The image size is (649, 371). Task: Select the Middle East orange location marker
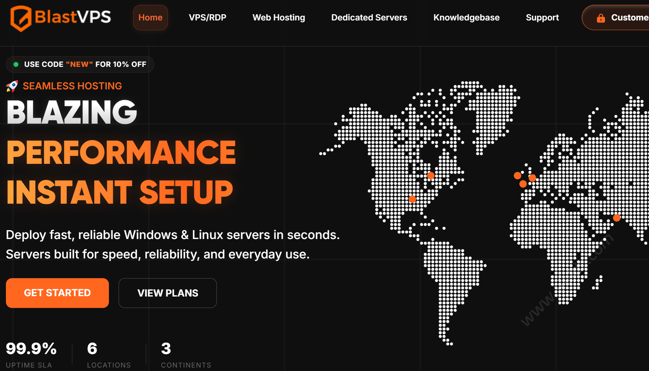617,218
